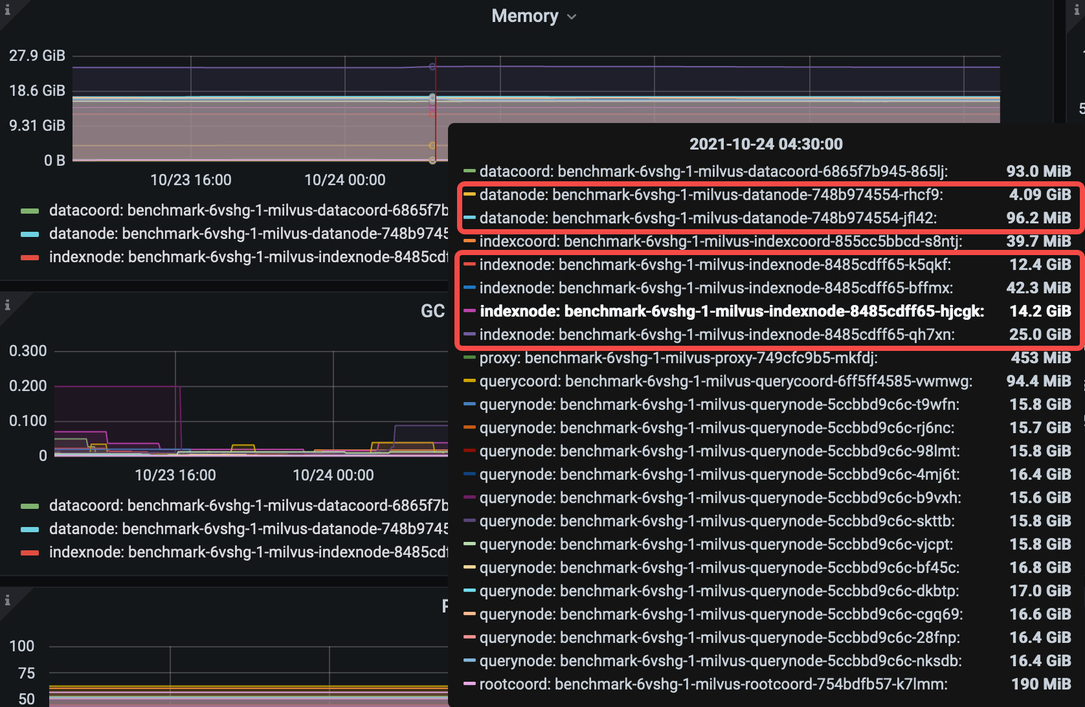This screenshot has height=707, width=1085.
Task: Click the datanode-rhcf9 entry in the tooltip
Action: point(712,194)
